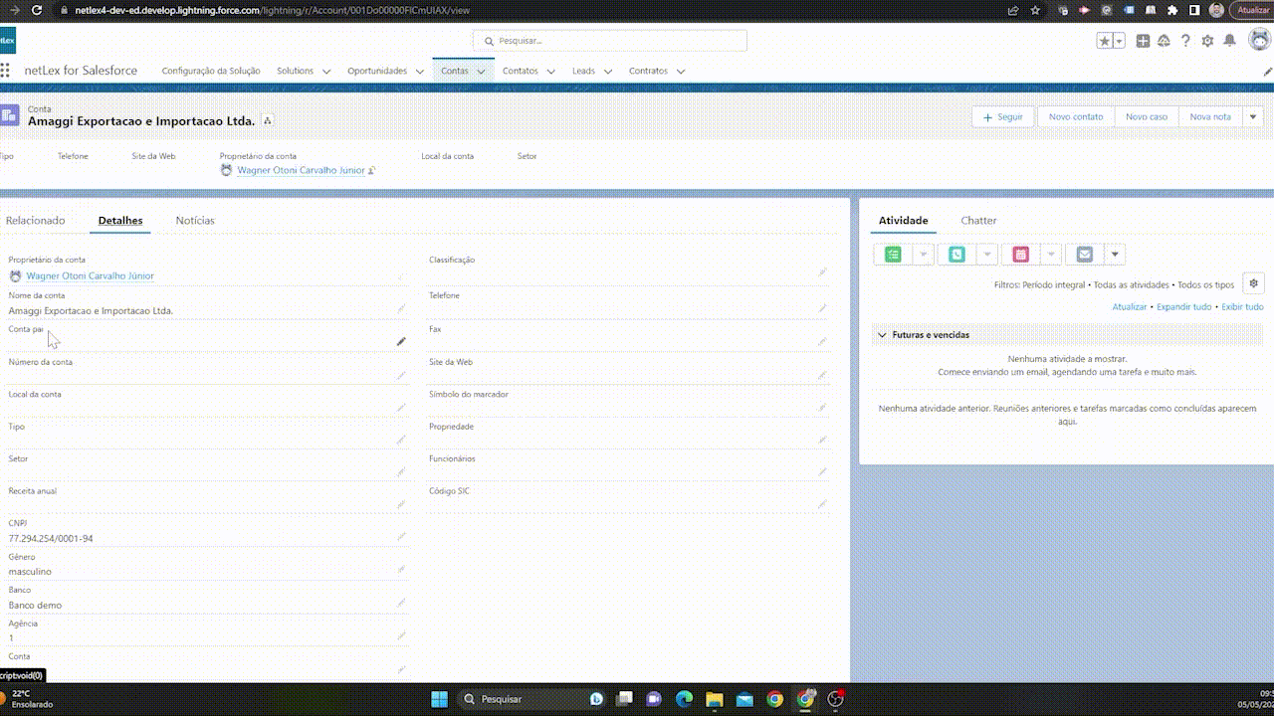Open the favorites list dropdown arrow
This screenshot has width=1274, height=716.
[1120, 41]
